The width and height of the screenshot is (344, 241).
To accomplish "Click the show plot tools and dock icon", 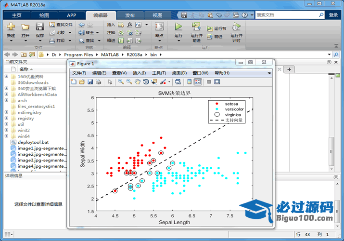I will [x=217, y=82].
